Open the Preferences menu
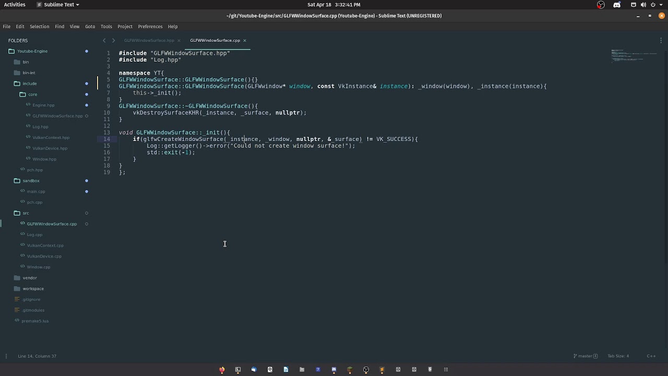The image size is (668, 376). click(150, 27)
